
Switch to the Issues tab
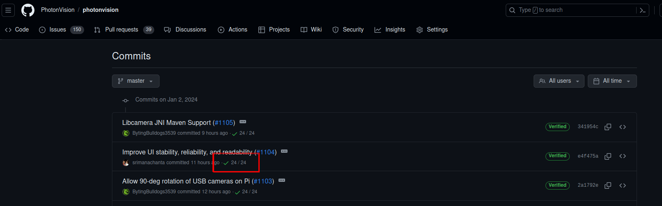pos(61,29)
